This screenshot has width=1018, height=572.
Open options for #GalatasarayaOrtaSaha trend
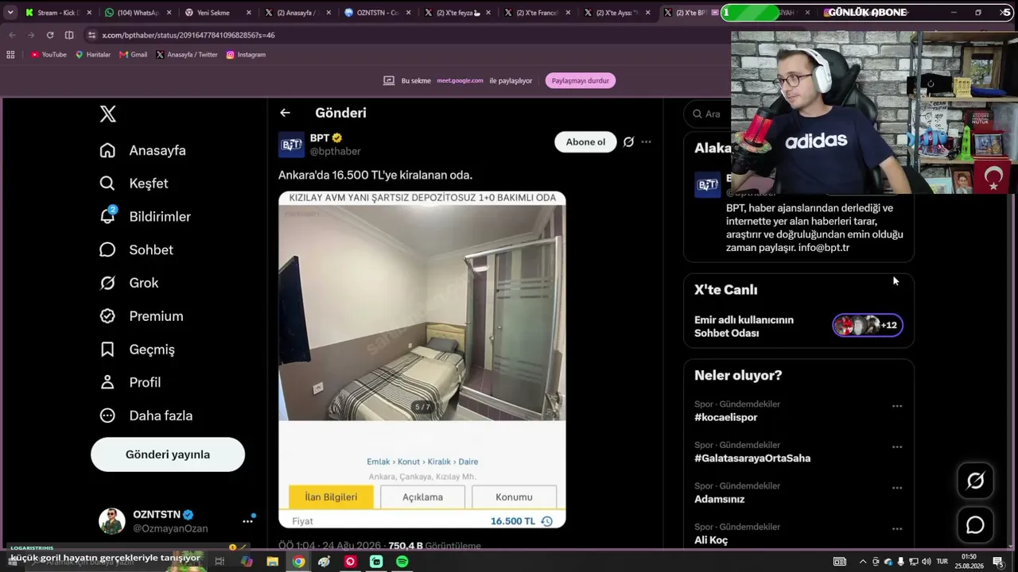tap(897, 446)
